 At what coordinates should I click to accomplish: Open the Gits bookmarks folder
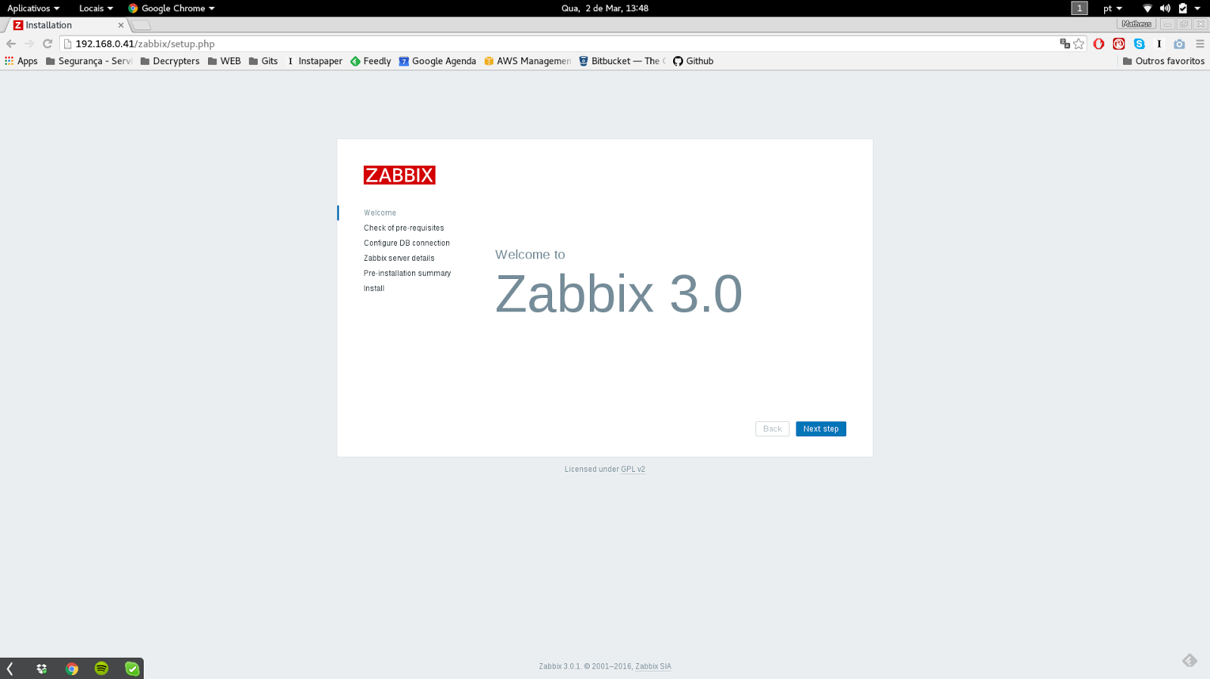(263, 61)
